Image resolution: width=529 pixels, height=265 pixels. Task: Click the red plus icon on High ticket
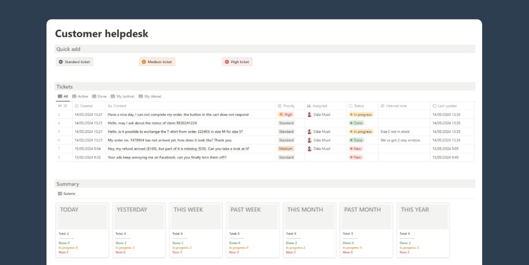pyautogui.click(x=227, y=62)
